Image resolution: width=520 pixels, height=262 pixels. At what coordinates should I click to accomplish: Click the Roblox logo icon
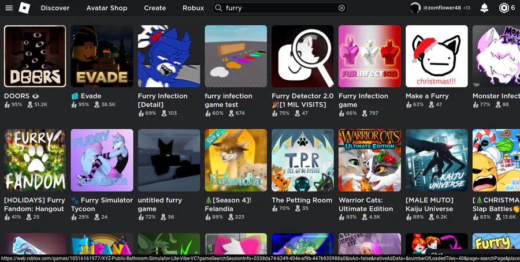pos(24,8)
